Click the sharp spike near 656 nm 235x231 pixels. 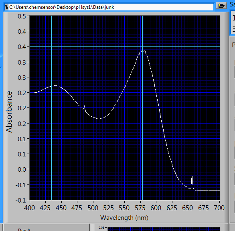click(x=192, y=174)
